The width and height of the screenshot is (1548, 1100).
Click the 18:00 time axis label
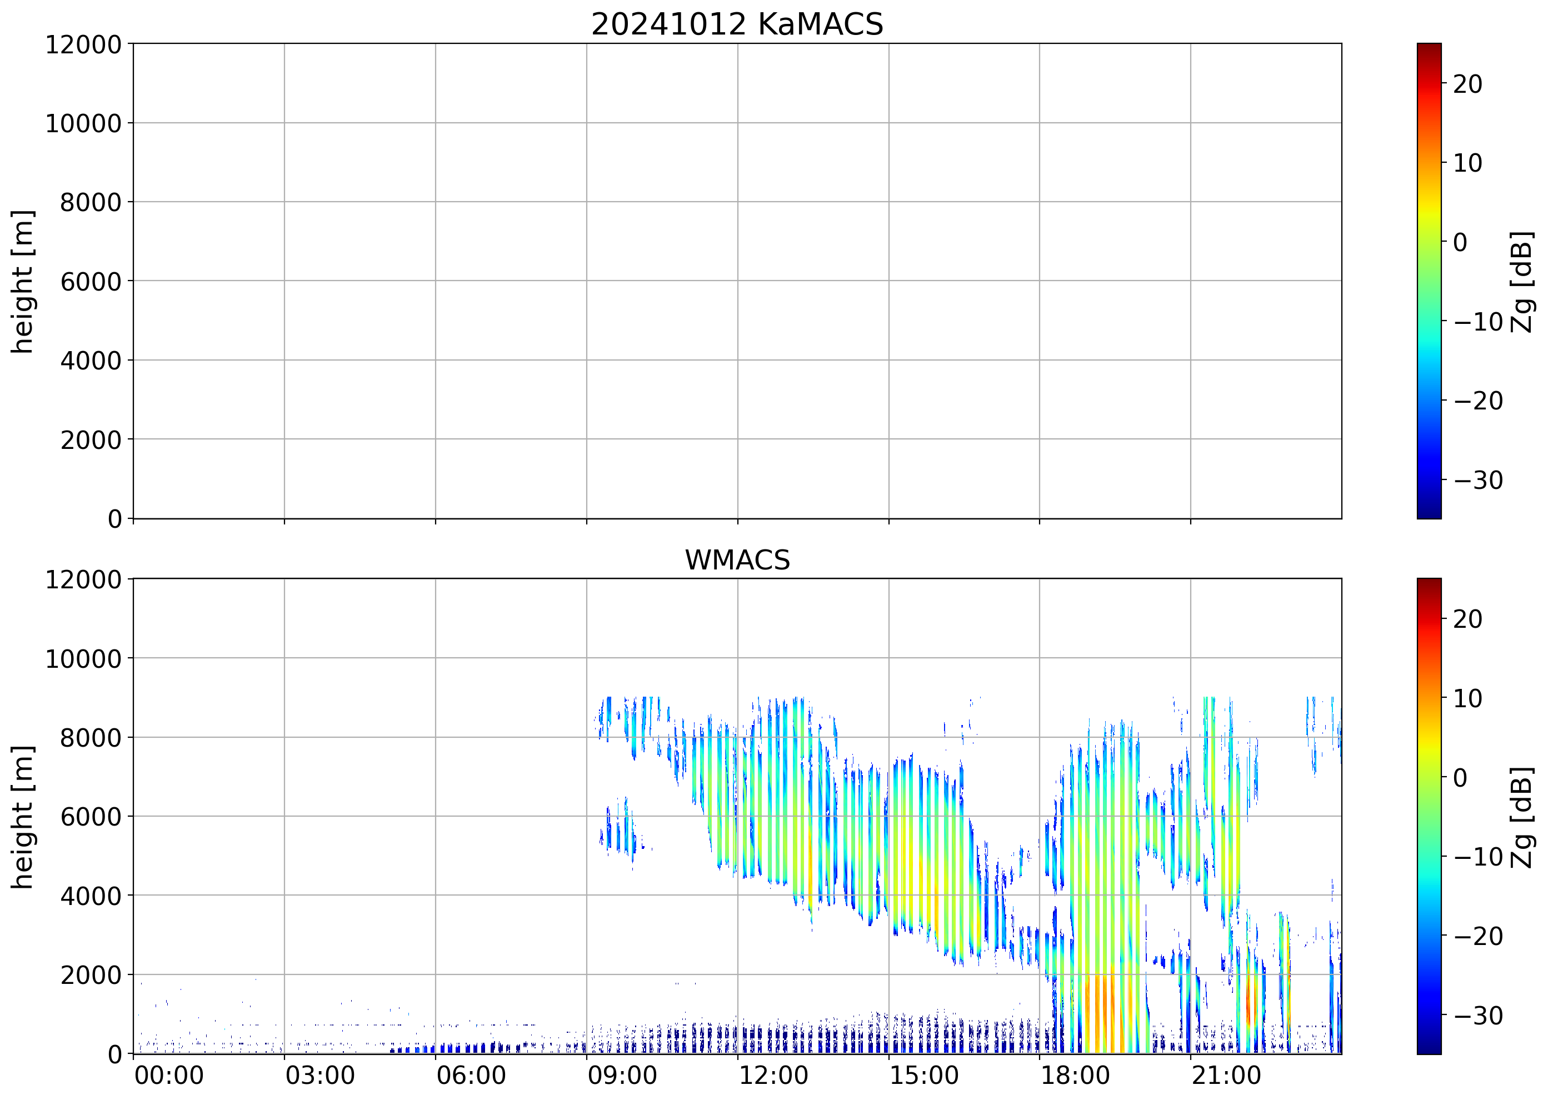(x=1075, y=1076)
